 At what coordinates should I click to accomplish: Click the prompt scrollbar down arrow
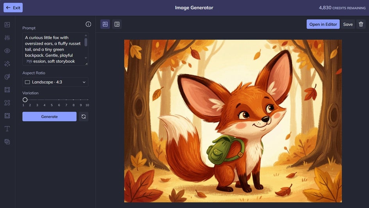(86, 58)
